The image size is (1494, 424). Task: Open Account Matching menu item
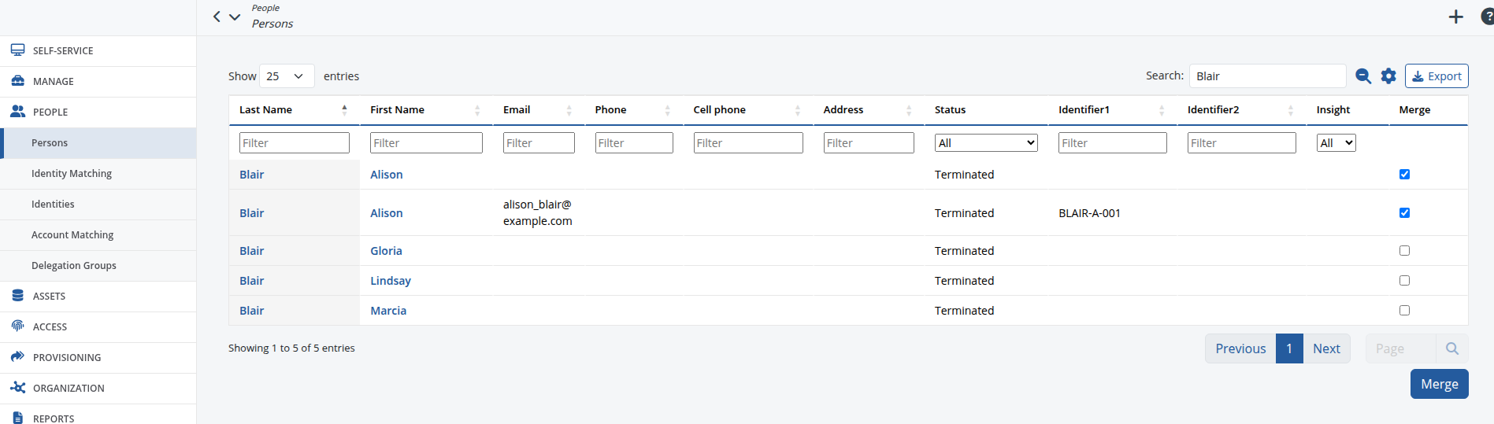click(98, 235)
